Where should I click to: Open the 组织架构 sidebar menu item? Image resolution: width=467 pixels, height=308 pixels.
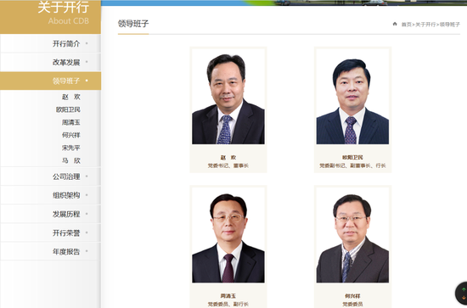[x=50, y=195]
